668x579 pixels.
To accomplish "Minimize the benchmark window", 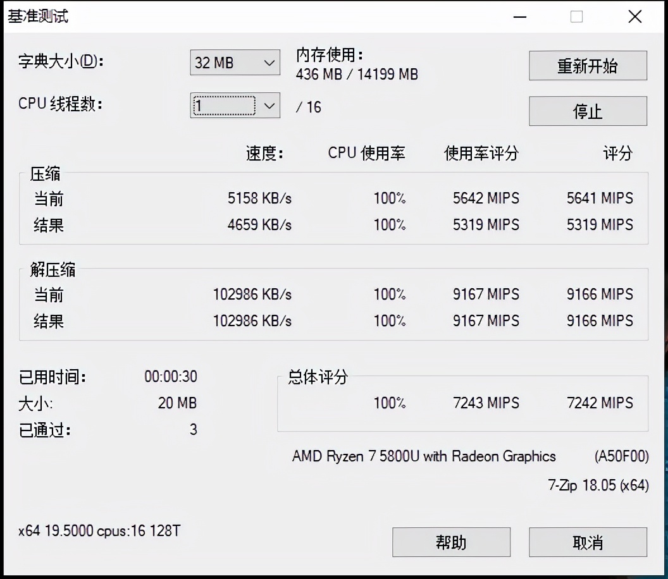I will [519, 17].
